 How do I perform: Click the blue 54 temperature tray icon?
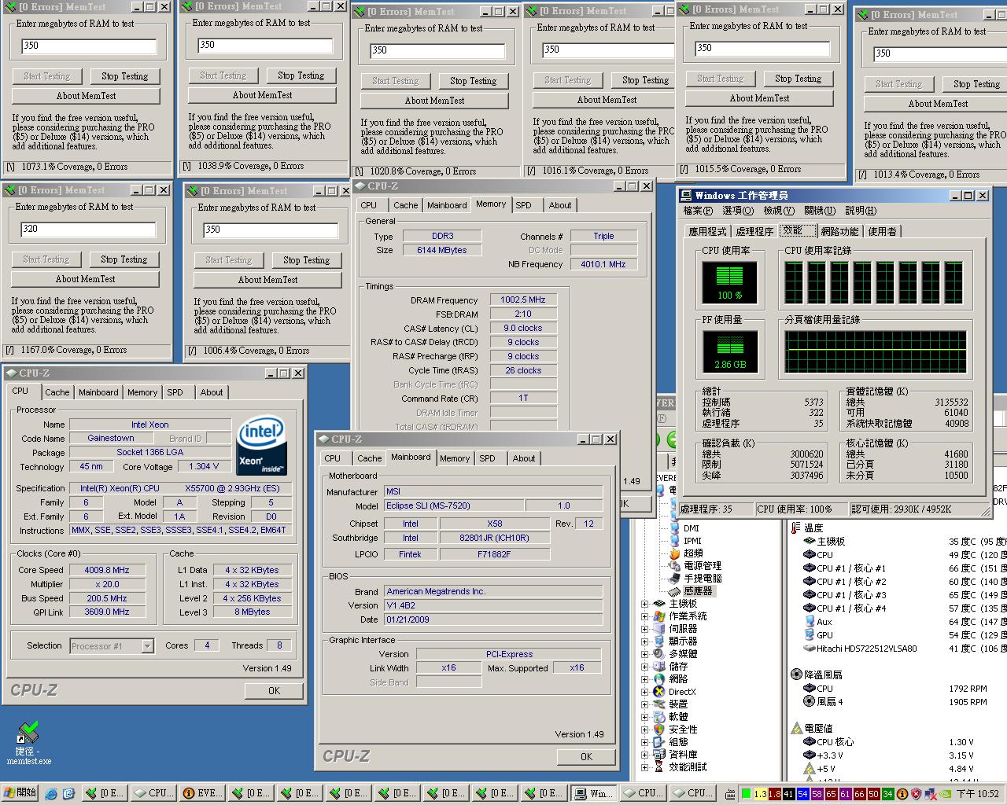[x=802, y=794]
